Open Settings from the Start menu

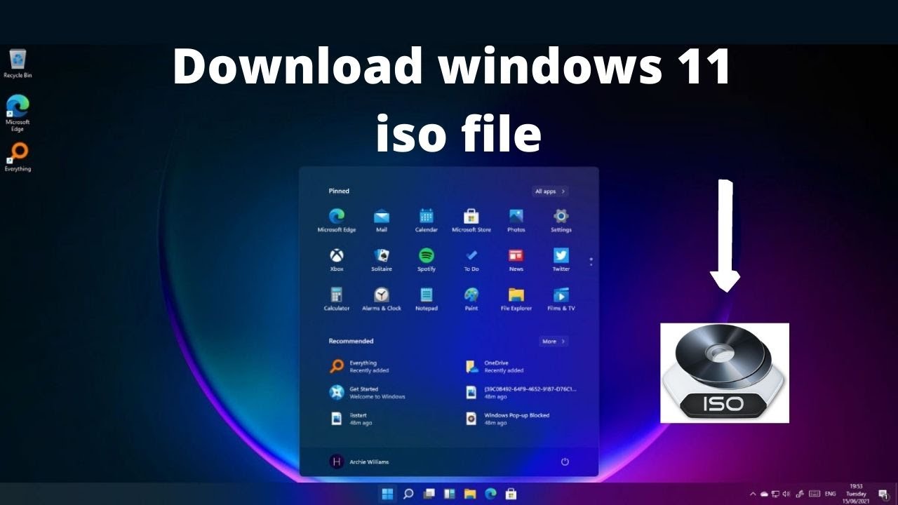pos(561,220)
